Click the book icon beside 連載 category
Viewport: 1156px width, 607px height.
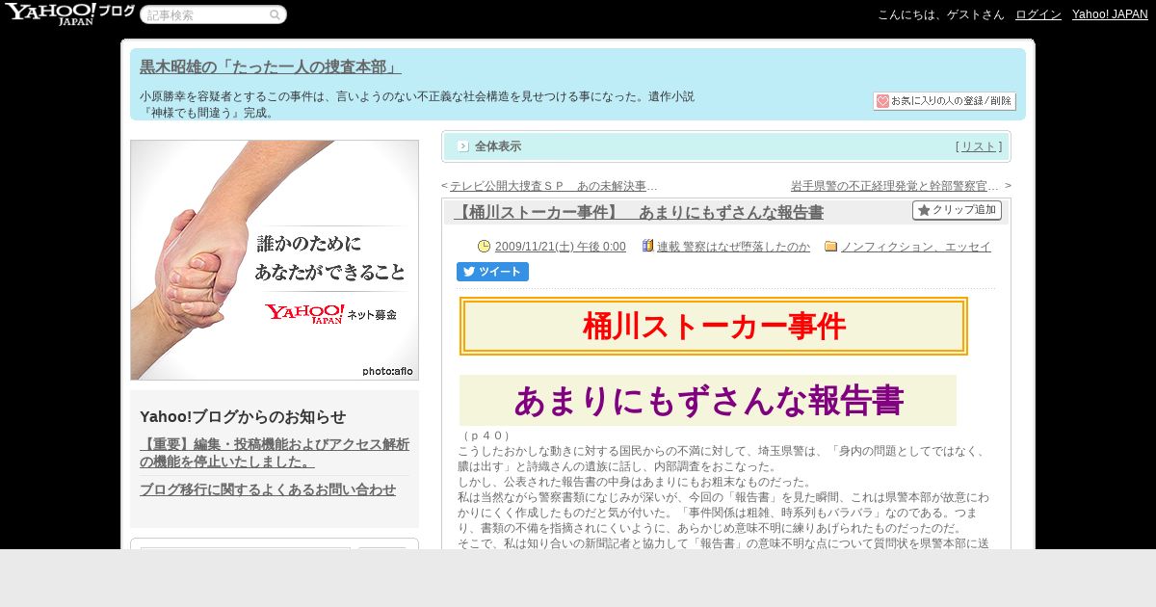(x=648, y=247)
